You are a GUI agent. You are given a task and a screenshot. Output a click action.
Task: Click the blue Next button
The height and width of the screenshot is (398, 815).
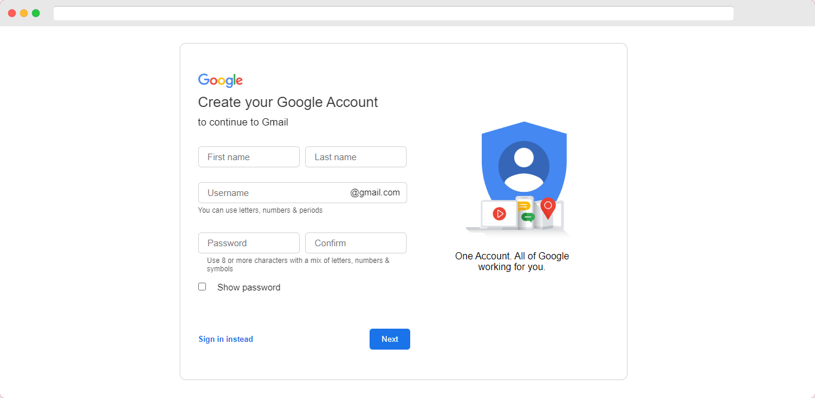pyautogui.click(x=390, y=339)
